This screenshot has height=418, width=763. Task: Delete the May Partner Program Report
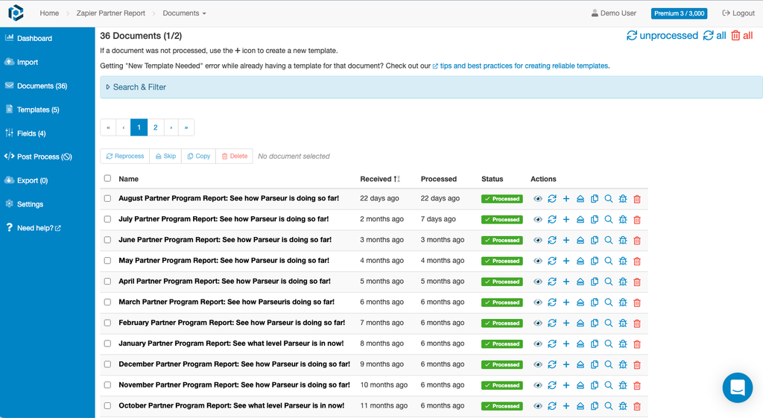click(637, 261)
